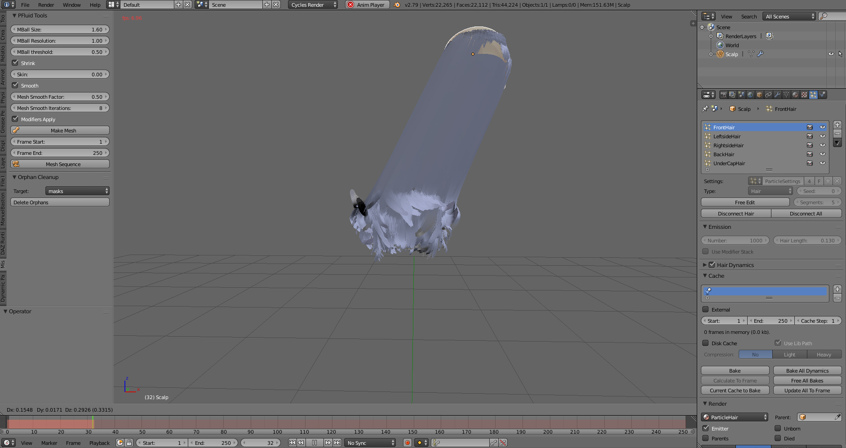Open Orphan Cleanup Target masks dropdown
The image size is (846, 448).
pos(77,191)
